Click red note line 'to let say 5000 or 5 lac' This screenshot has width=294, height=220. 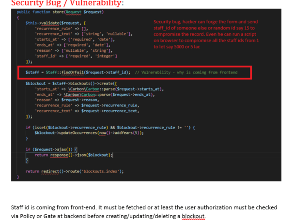pyautogui.click(x=177, y=47)
